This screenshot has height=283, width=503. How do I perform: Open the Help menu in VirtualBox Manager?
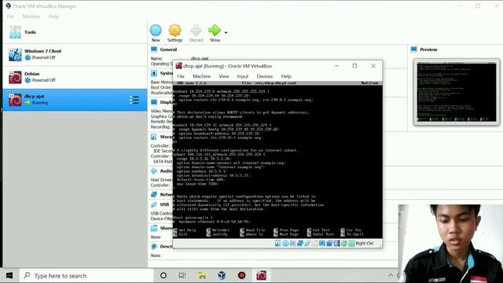click(53, 17)
